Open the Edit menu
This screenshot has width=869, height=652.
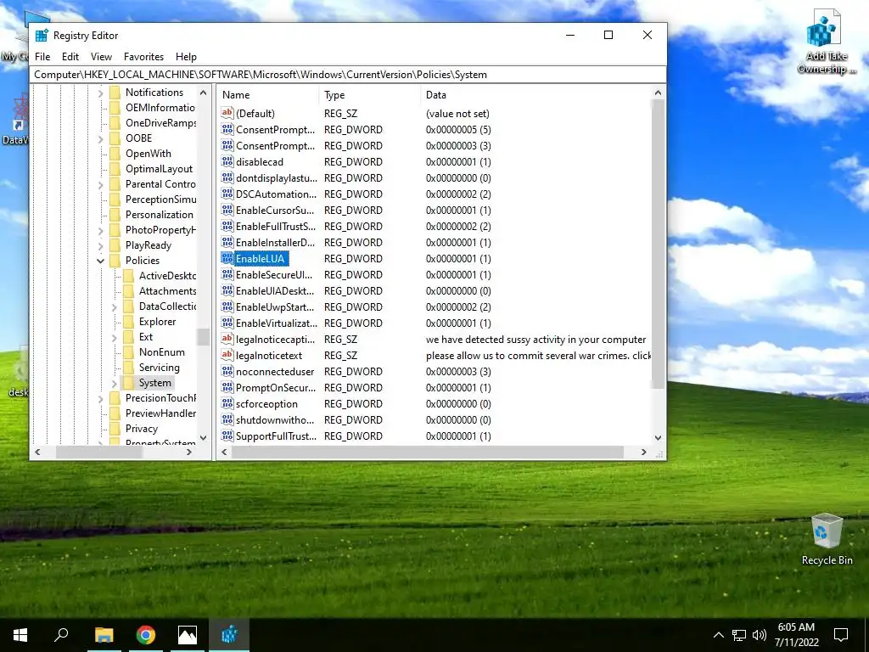[70, 57]
